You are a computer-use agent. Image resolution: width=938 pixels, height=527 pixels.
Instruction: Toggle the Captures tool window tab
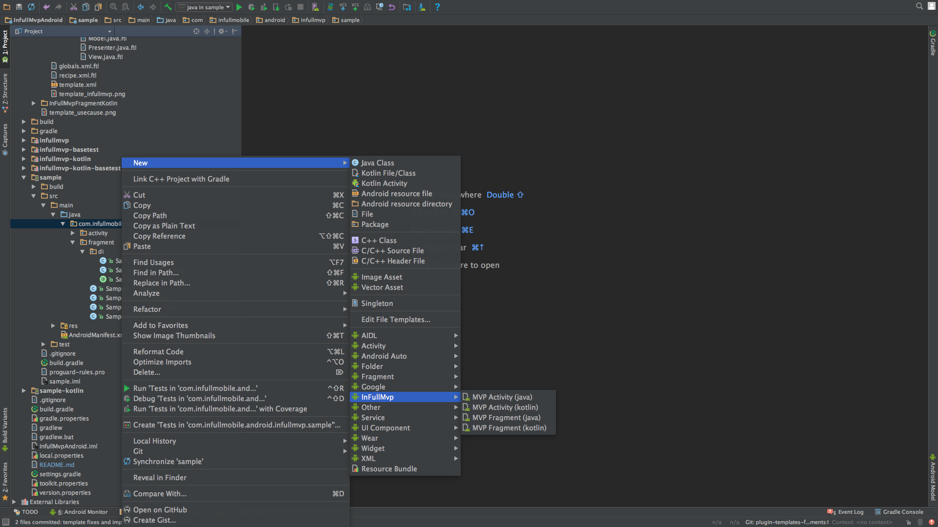click(5, 139)
